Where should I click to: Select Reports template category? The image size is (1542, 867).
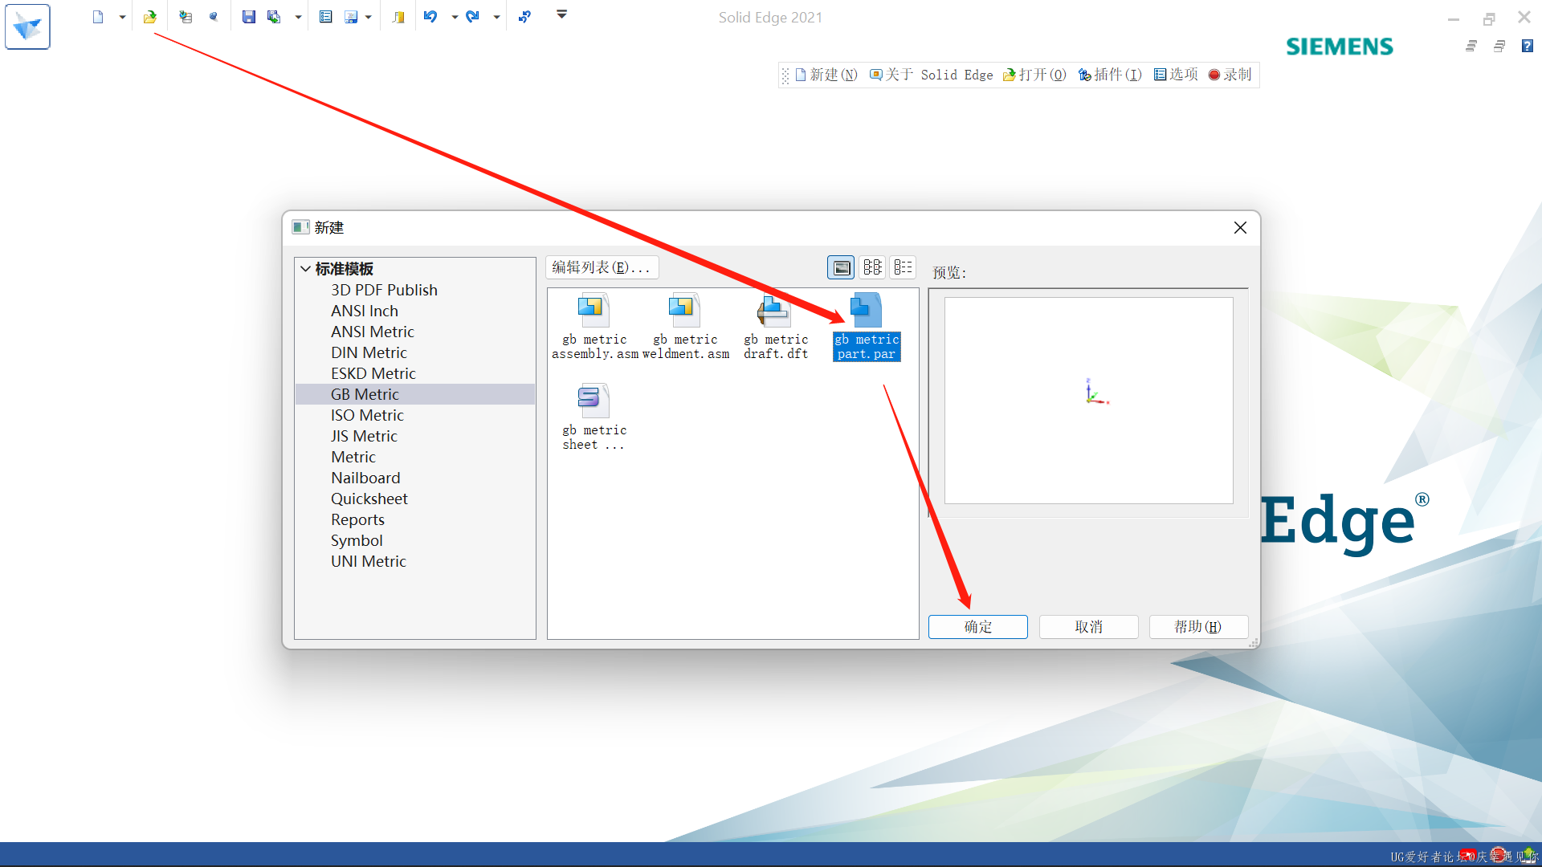(x=357, y=519)
